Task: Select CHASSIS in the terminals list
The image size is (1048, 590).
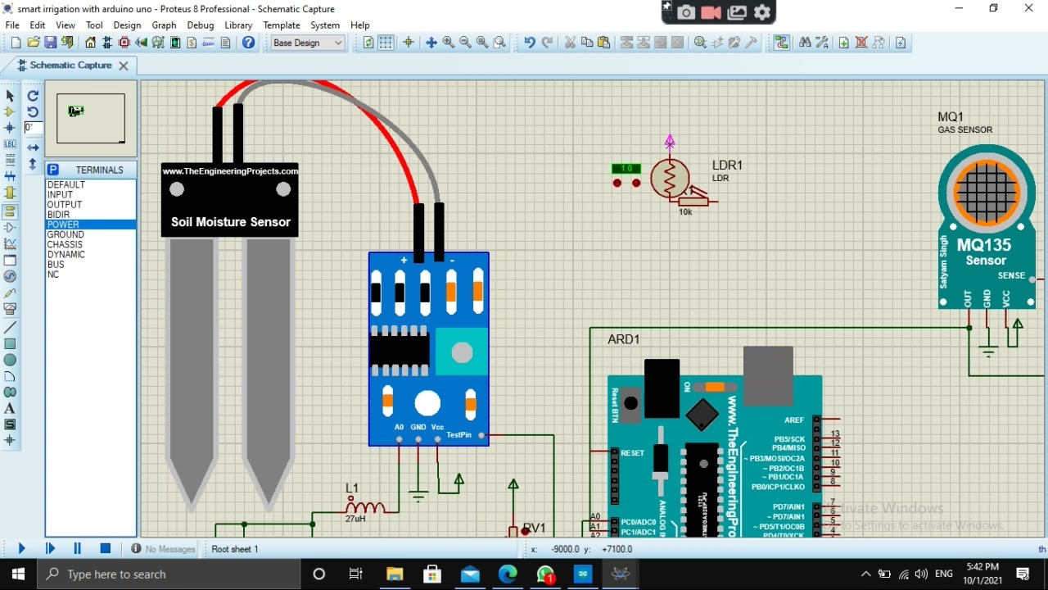Action: pos(91,244)
